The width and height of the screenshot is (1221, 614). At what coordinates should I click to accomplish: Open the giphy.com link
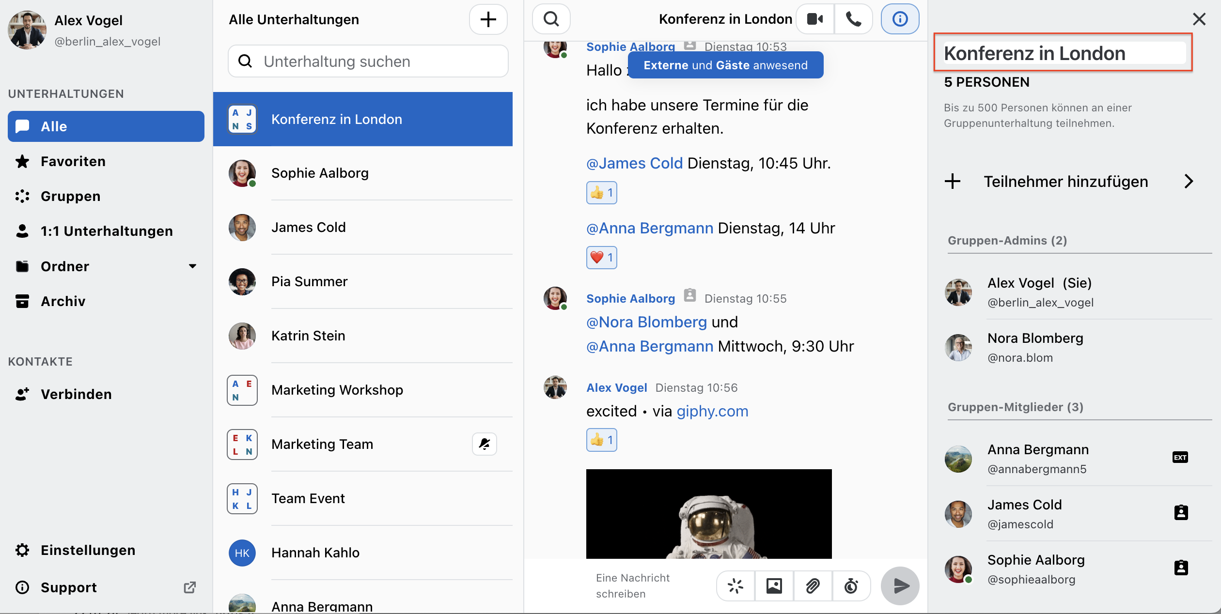pos(712,411)
